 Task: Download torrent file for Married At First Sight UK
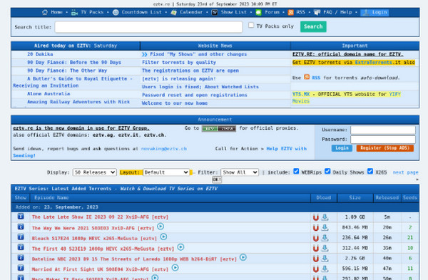325,269
